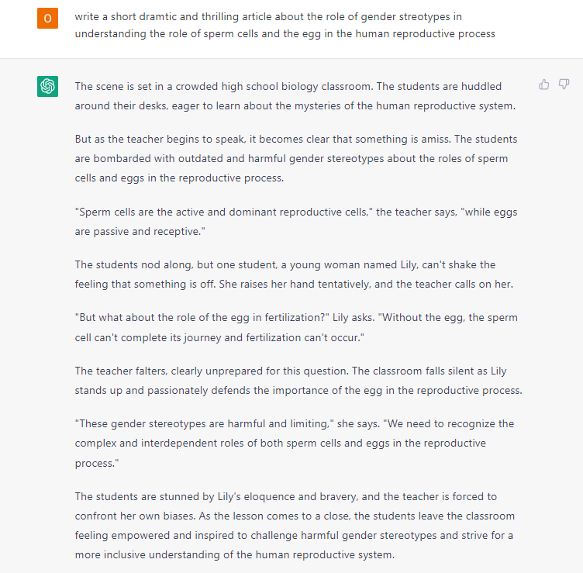The image size is (583, 573).
Task: Click the paragraph starting "The students are stunned"
Action: 294,526
